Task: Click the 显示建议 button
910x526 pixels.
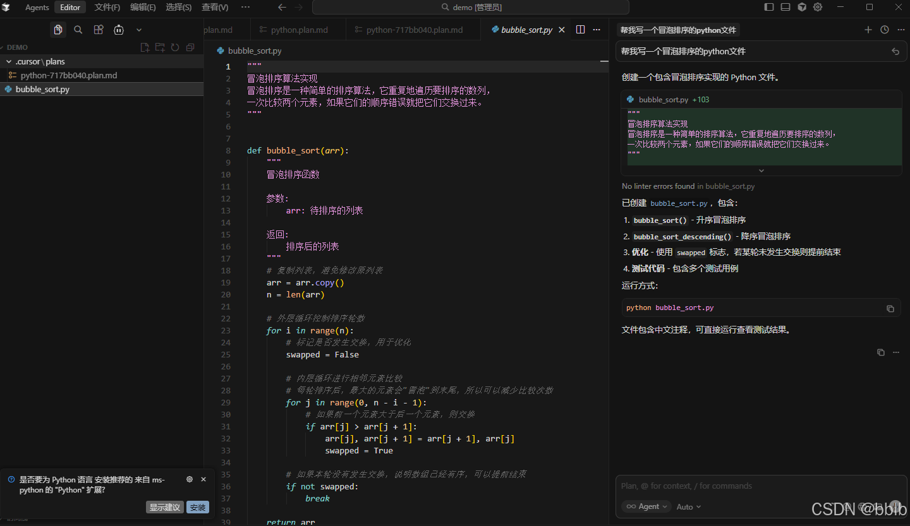Action: click(x=164, y=507)
